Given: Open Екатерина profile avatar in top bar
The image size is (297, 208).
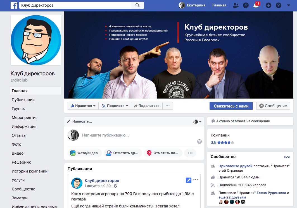Looking at the screenshot, I should point(182,5).
